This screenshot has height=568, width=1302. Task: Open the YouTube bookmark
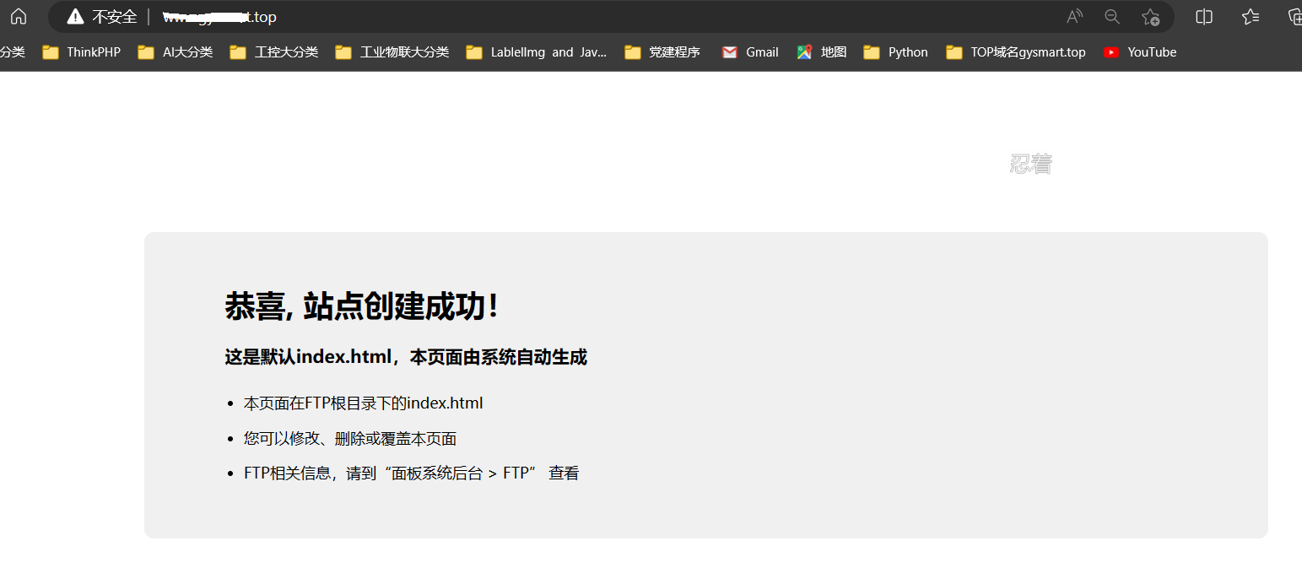click(1140, 52)
